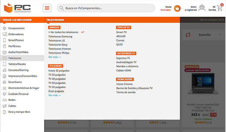Choose TV 55 pulgadas

click(x=57, y=87)
